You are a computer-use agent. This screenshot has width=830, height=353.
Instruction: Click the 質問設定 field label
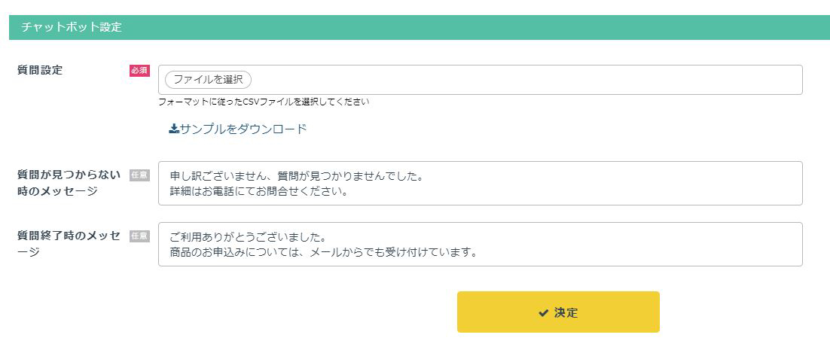coord(40,70)
